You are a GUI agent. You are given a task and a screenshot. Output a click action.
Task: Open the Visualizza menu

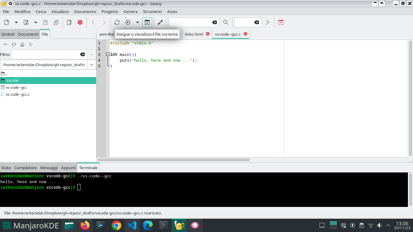[60, 11]
